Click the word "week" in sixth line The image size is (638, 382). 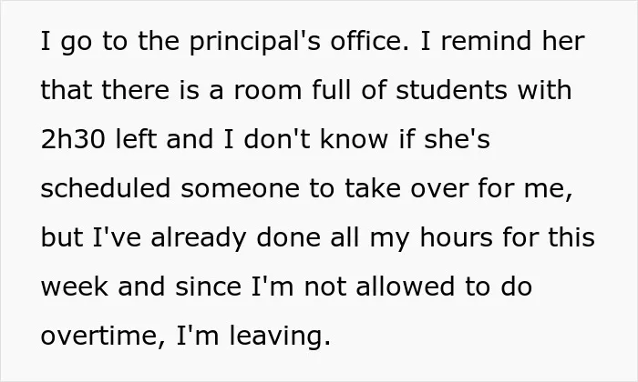pos(75,286)
